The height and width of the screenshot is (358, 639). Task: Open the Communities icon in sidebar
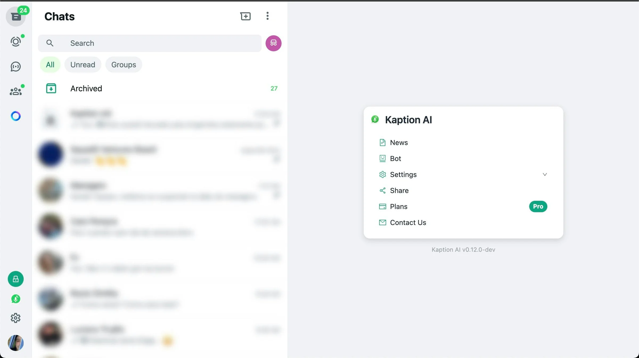16,91
